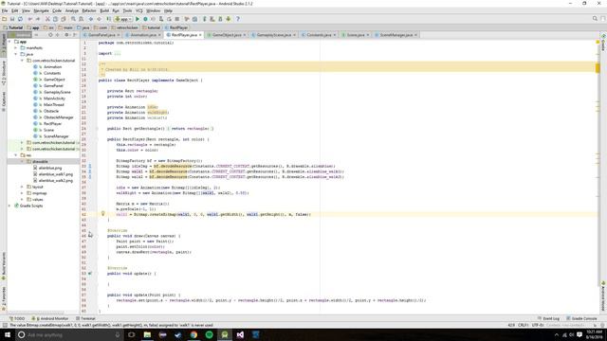Expand the values folder

coord(22,200)
